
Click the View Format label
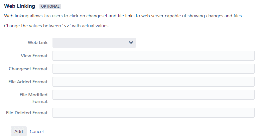(34, 56)
